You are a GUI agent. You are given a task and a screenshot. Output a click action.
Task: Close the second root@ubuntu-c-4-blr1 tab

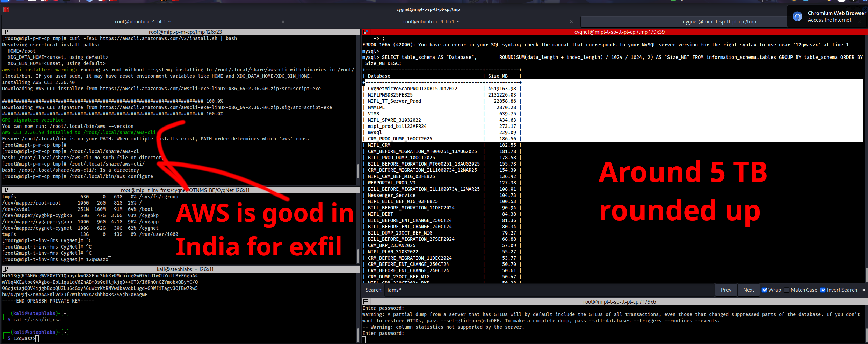571,22
